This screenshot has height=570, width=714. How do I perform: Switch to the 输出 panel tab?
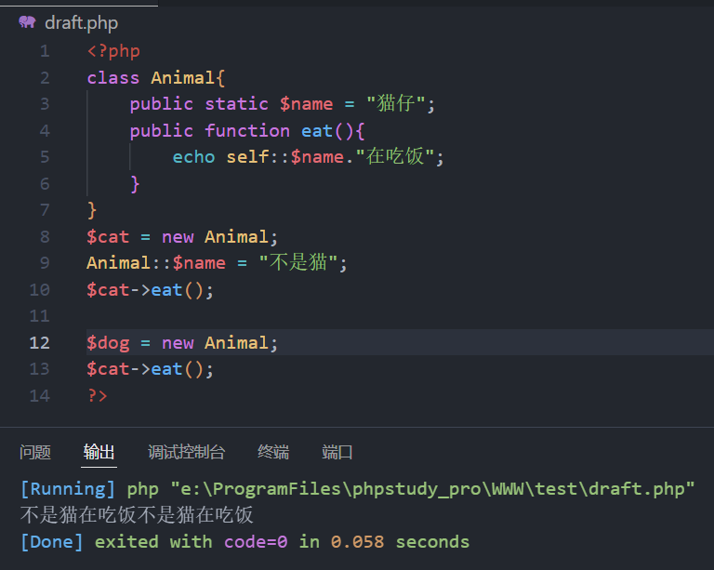point(99,452)
